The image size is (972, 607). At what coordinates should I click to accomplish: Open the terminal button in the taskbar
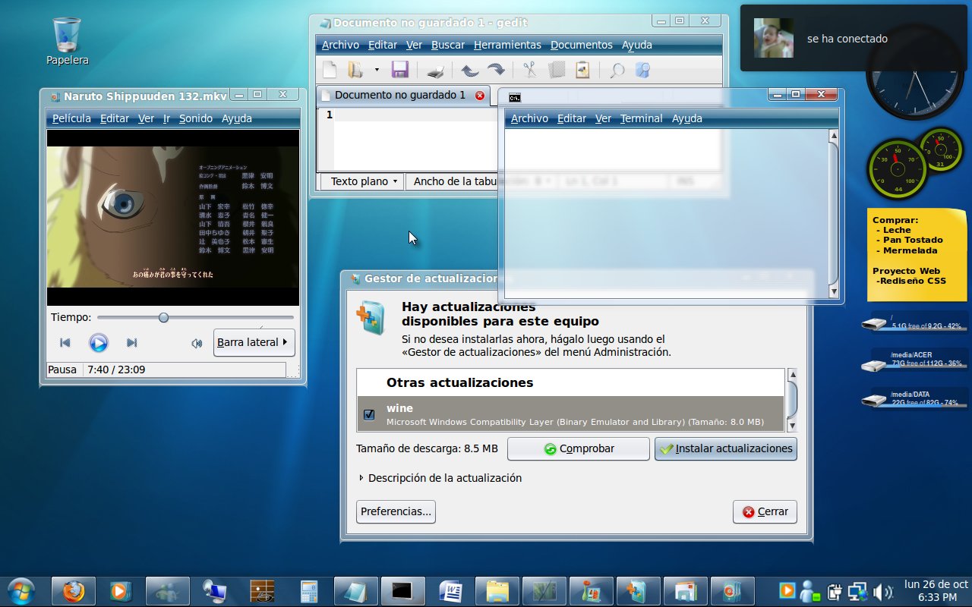[403, 590]
